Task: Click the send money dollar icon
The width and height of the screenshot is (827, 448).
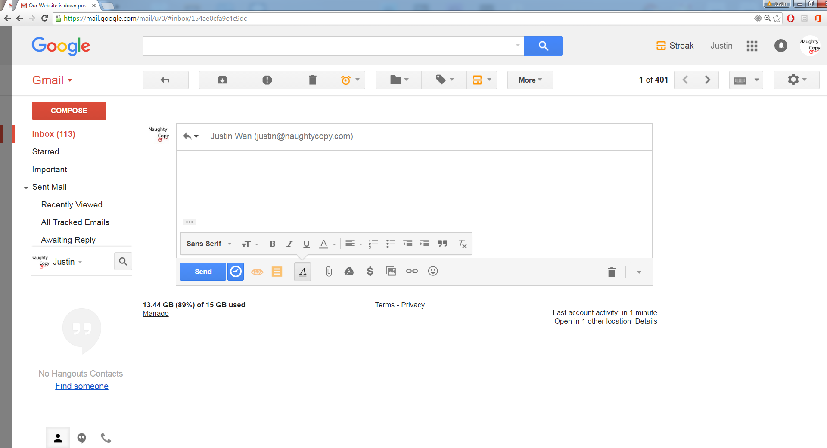Action: point(370,272)
